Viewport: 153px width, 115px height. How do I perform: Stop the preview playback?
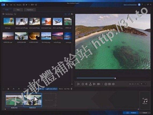[83, 84]
